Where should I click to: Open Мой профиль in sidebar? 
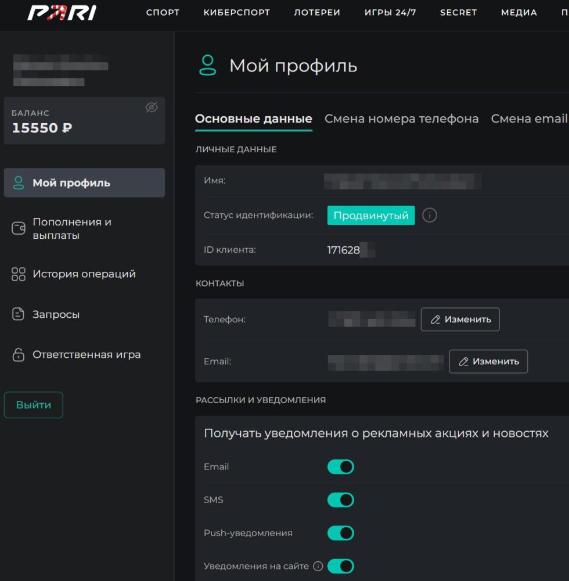point(84,182)
